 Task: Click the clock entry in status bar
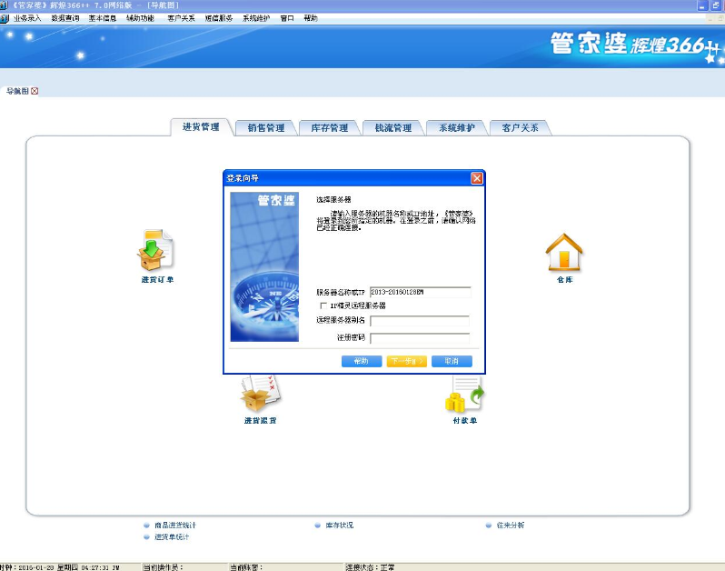[60, 566]
